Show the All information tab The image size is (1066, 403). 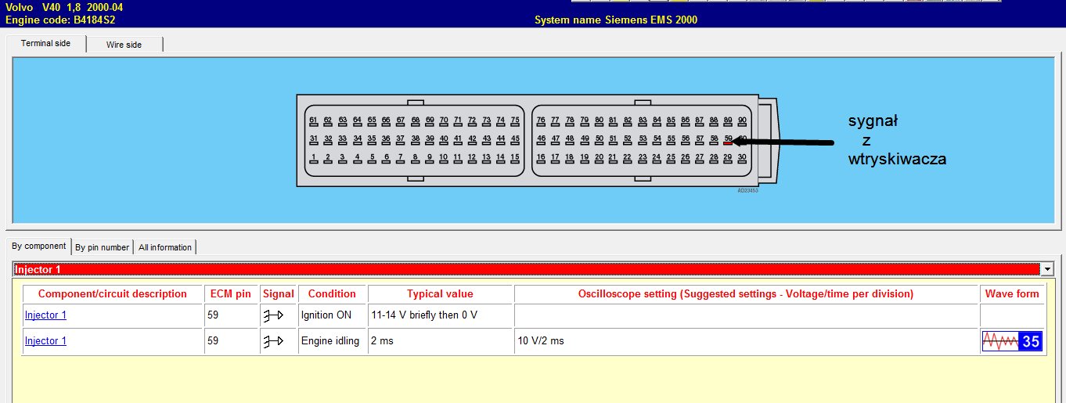pos(164,247)
